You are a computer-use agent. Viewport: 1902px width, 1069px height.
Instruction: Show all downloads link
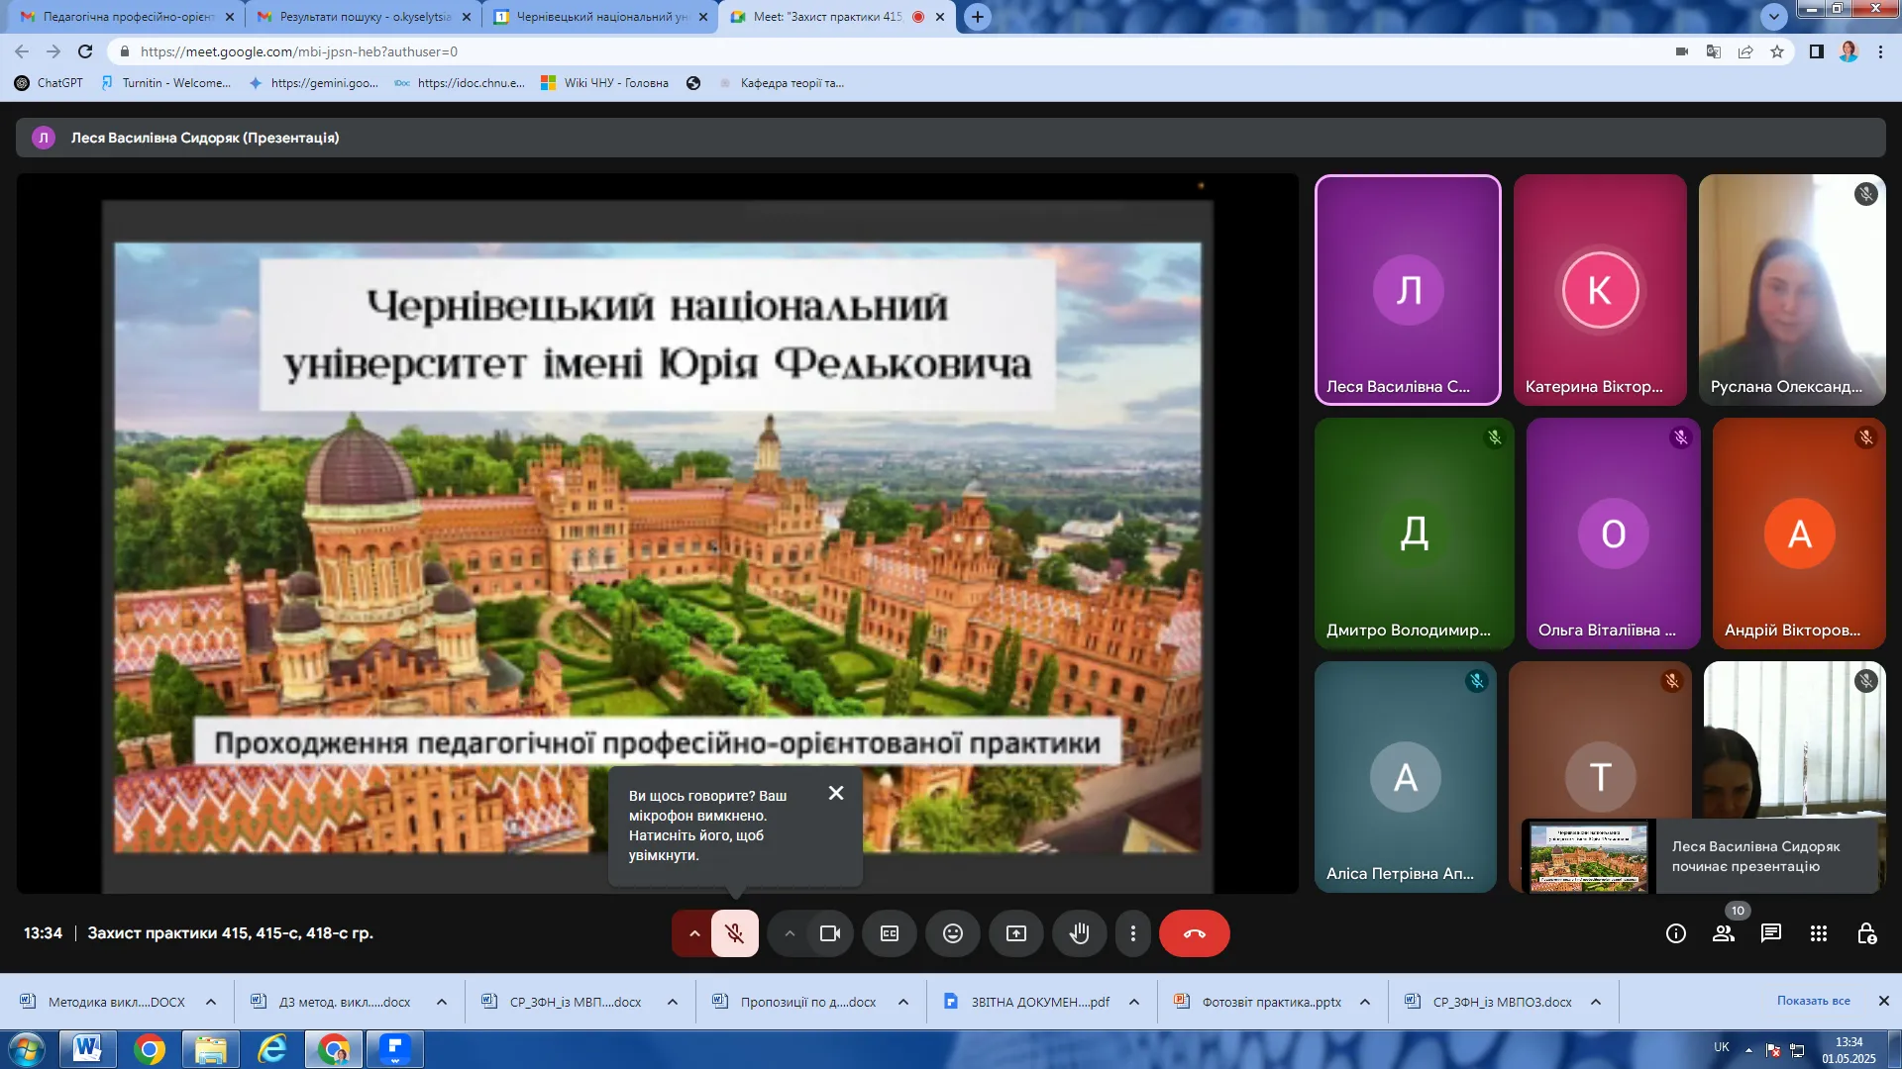(x=1813, y=1001)
